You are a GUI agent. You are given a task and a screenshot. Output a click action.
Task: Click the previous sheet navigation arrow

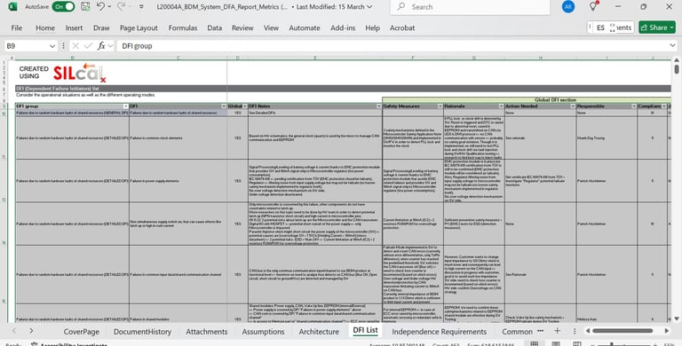[14, 331]
